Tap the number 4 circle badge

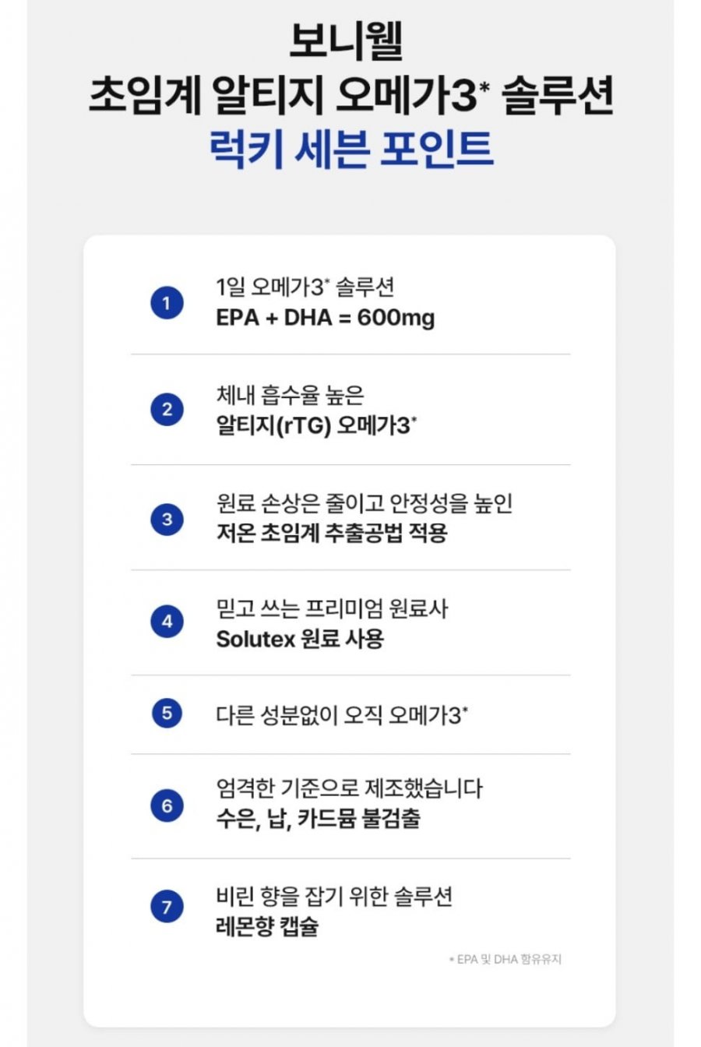pos(167,622)
